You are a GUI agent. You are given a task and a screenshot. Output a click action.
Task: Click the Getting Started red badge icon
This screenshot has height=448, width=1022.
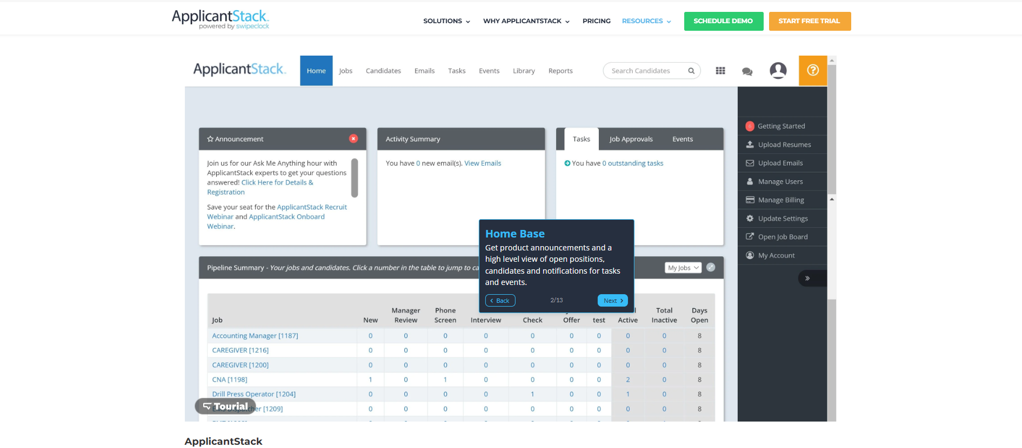tap(750, 126)
